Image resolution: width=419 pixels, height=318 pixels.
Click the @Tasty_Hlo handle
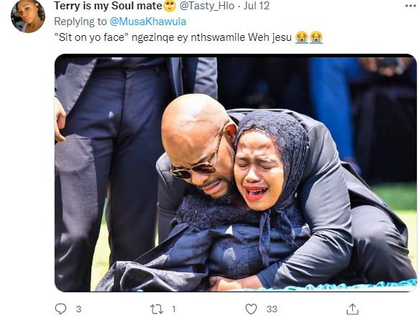tap(207, 6)
